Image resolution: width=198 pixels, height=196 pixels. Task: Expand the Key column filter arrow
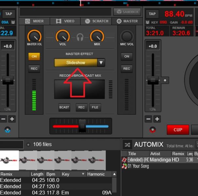point(83,174)
